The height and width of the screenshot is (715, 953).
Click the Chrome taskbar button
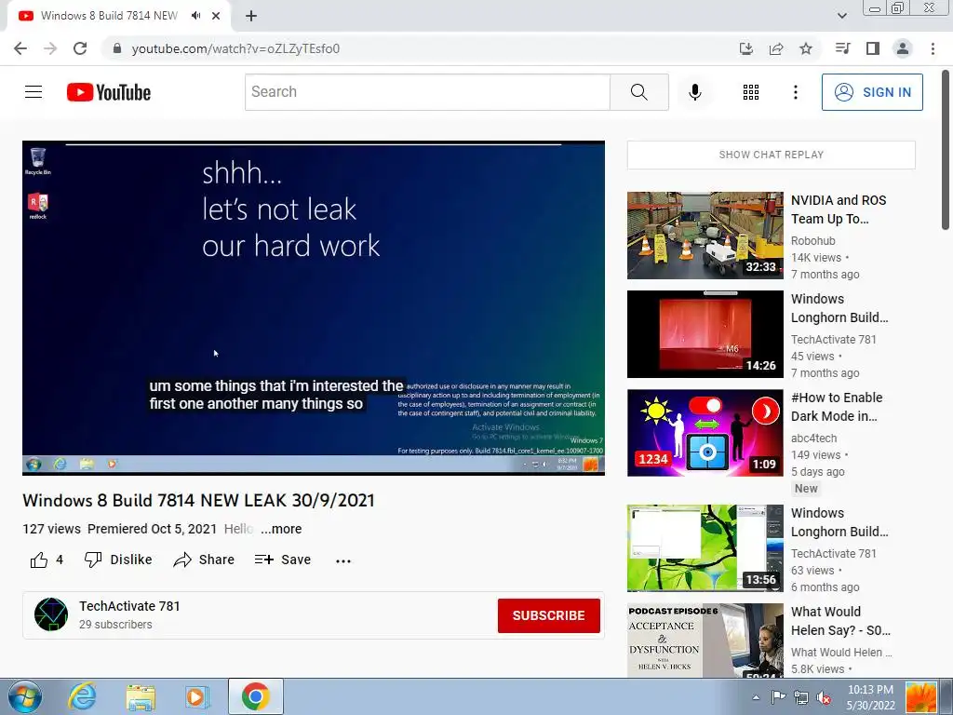point(255,696)
